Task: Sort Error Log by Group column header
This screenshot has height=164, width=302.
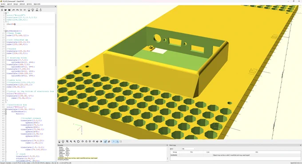Action: point(175,152)
